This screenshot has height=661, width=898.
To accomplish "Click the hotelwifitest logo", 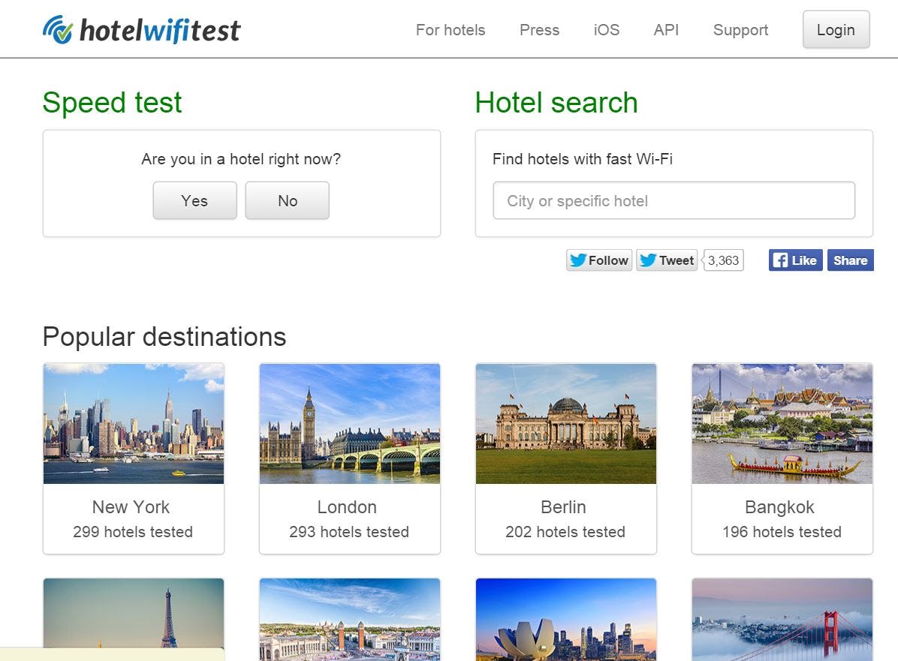I will pos(143,29).
